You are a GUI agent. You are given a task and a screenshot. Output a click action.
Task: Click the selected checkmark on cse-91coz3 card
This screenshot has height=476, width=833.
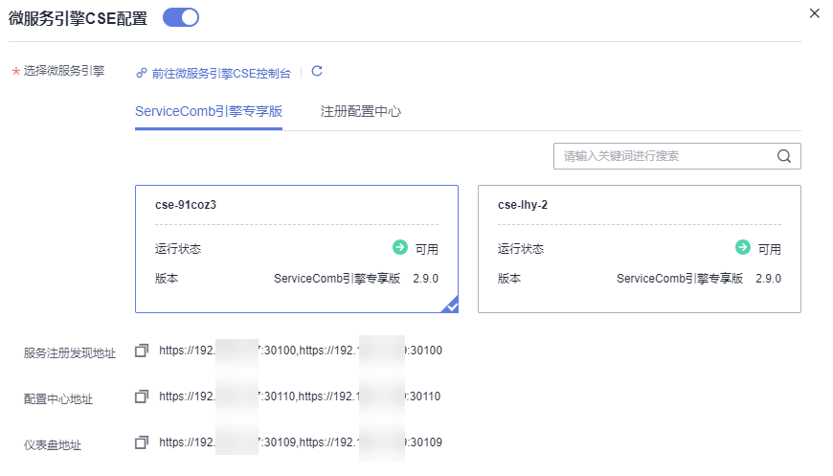[x=450, y=306]
